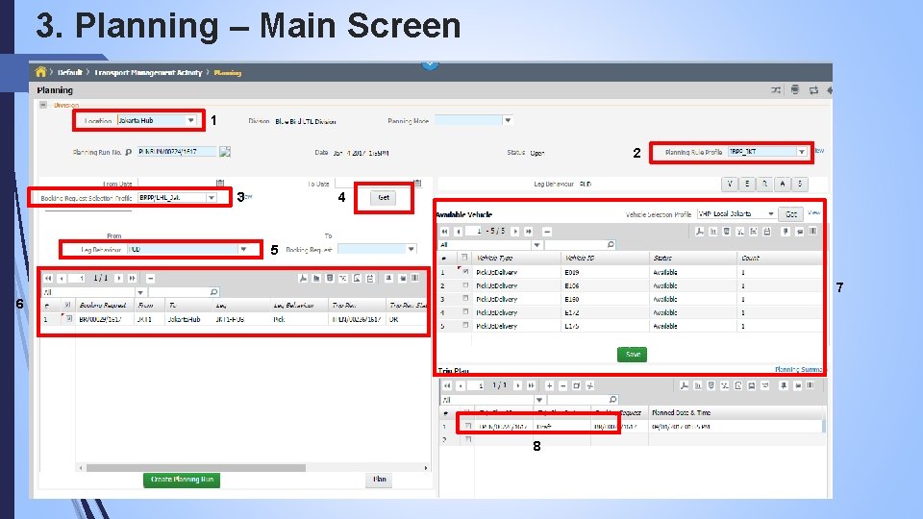
Task: Click the Get button
Action: click(384, 198)
